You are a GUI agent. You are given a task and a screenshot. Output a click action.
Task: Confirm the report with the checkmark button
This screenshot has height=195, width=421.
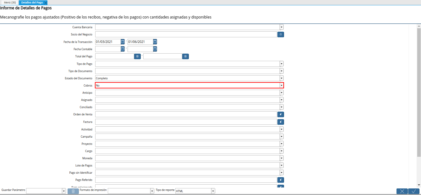(x=414, y=191)
